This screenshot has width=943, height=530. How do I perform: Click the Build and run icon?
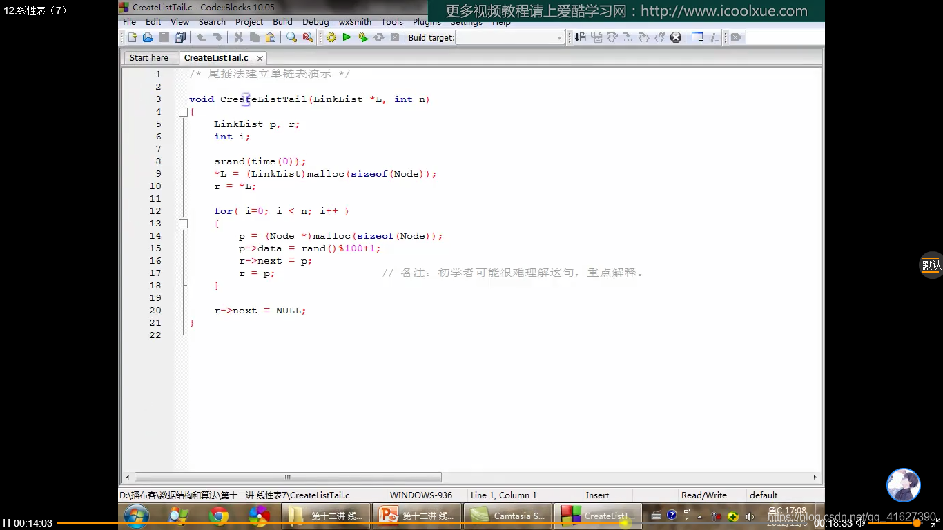pyautogui.click(x=363, y=37)
